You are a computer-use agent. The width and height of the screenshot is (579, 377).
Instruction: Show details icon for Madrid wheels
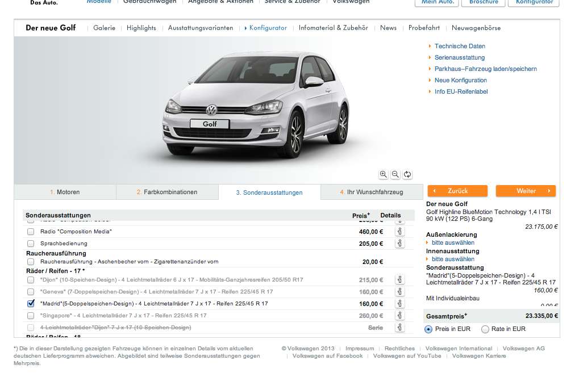tap(399, 304)
